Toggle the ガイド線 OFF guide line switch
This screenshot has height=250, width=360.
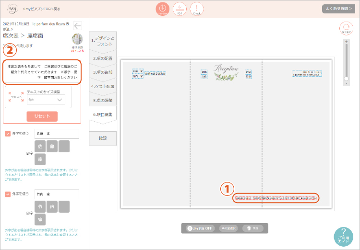coord(200,228)
